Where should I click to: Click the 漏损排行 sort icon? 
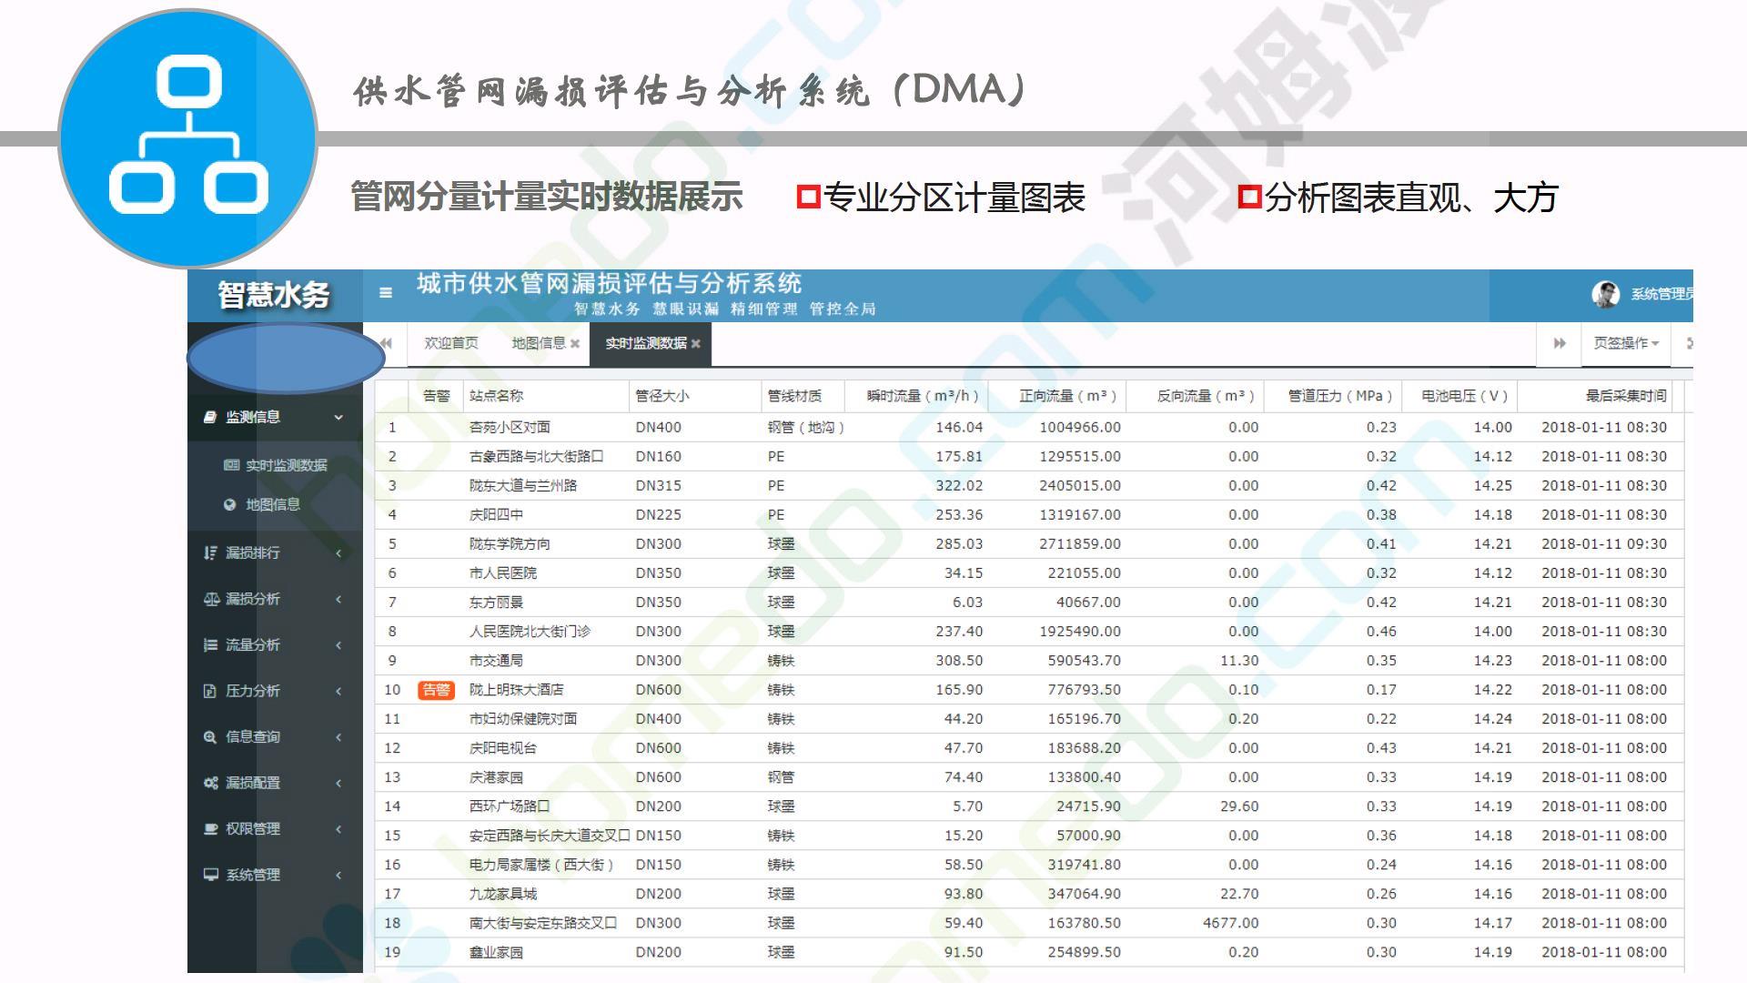pos(210,552)
